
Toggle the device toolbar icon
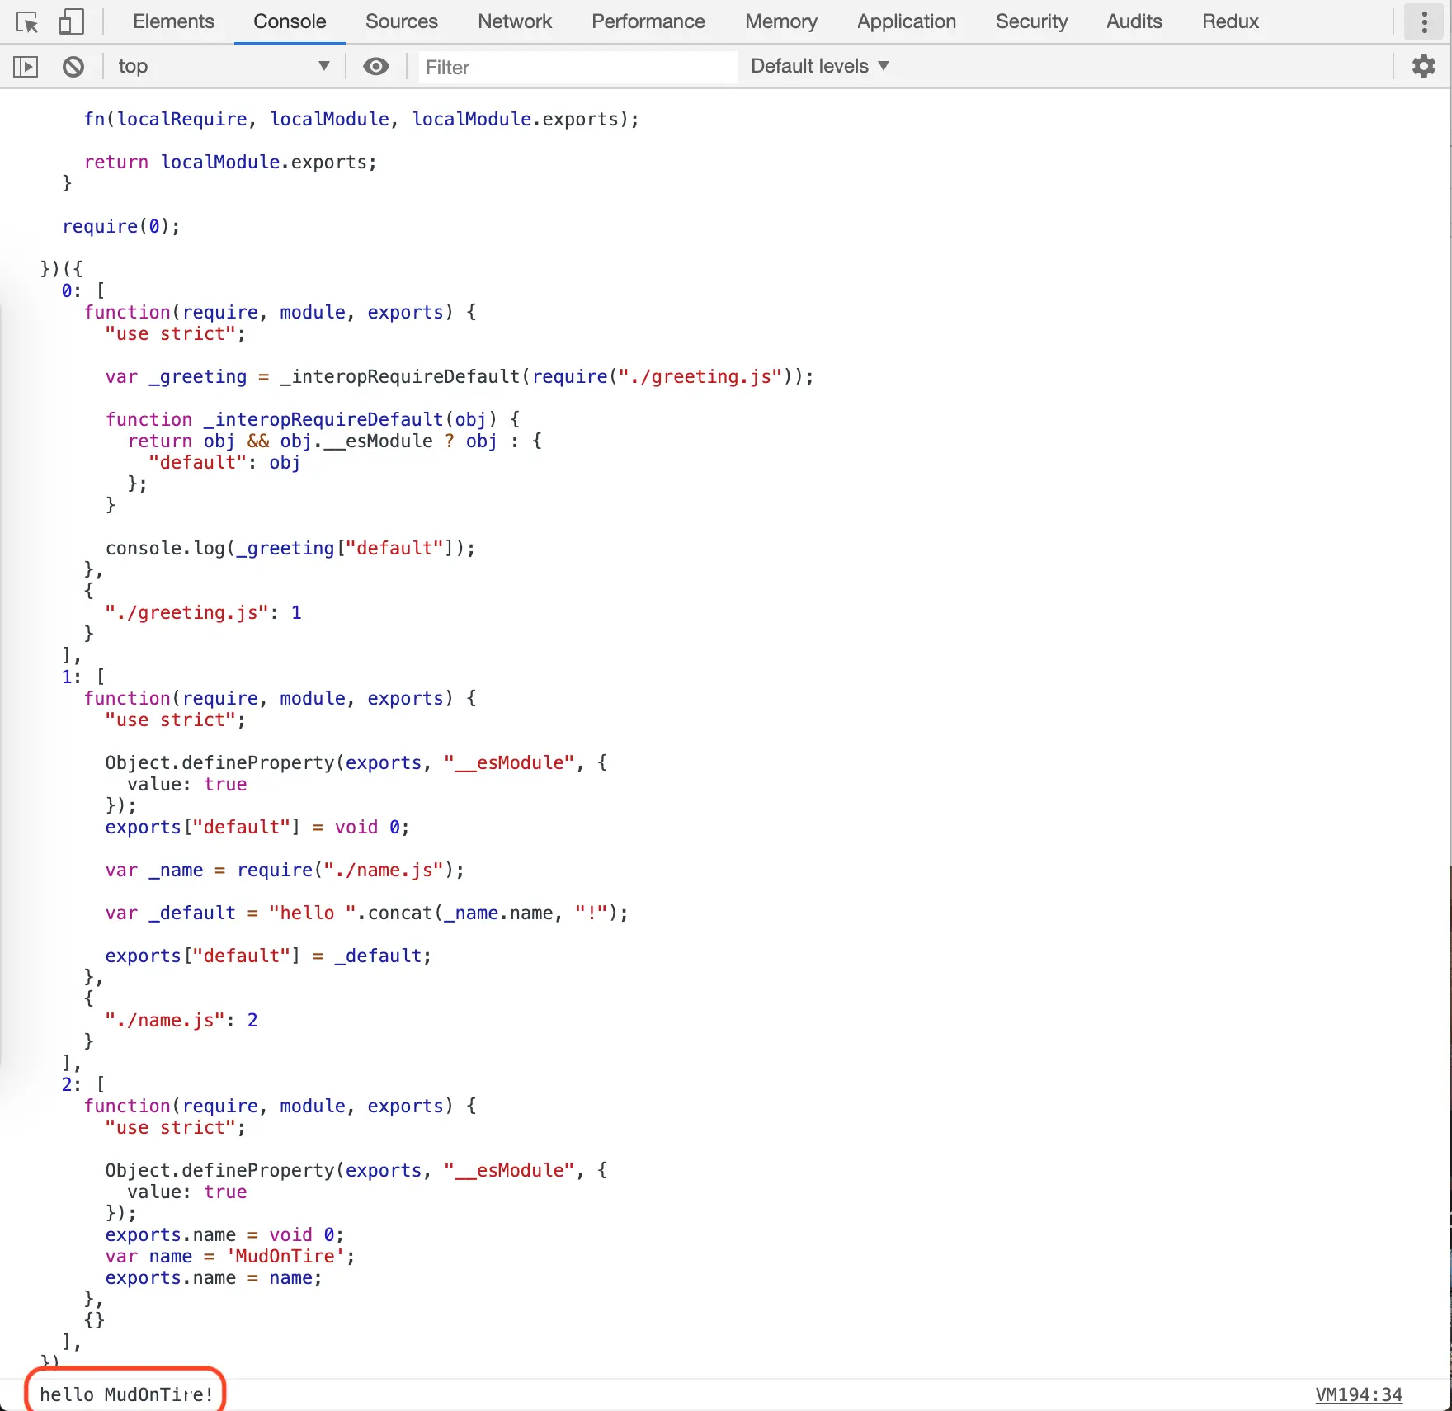tap(72, 22)
